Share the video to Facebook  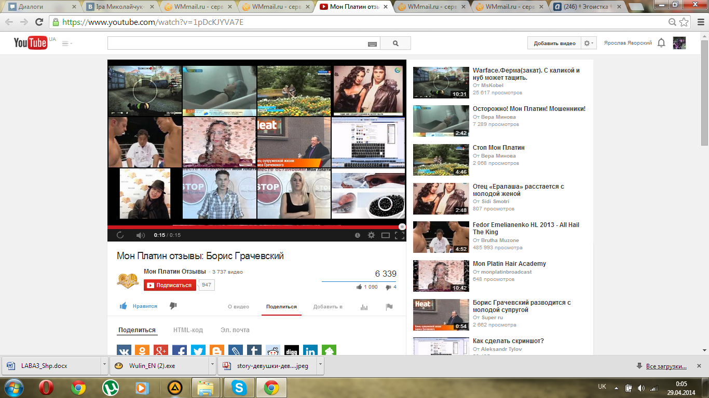(180, 351)
